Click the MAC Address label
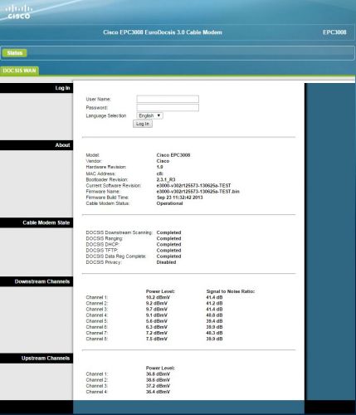The height and width of the screenshot is (415, 356). pos(100,173)
